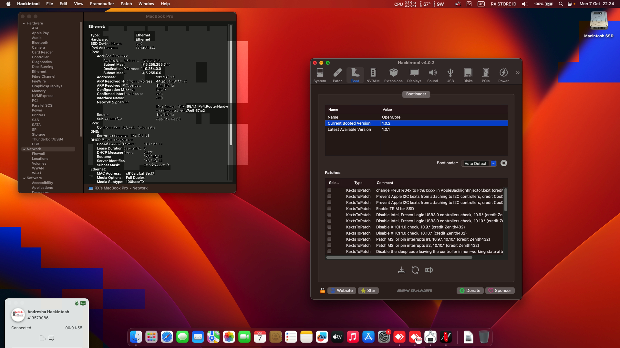Select Bluetooth in System Information sidebar

point(40,43)
